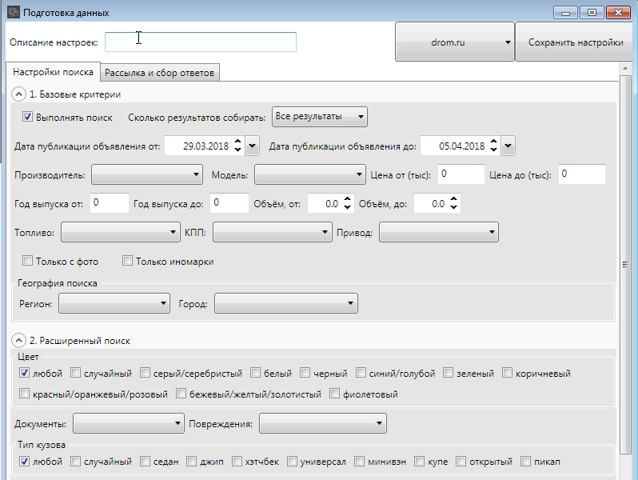Click Год выпуска от field
This screenshot has height=480, width=638.
[110, 202]
